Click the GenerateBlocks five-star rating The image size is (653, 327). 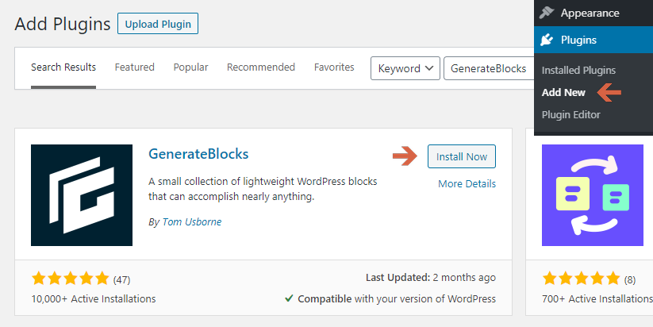[70, 279]
